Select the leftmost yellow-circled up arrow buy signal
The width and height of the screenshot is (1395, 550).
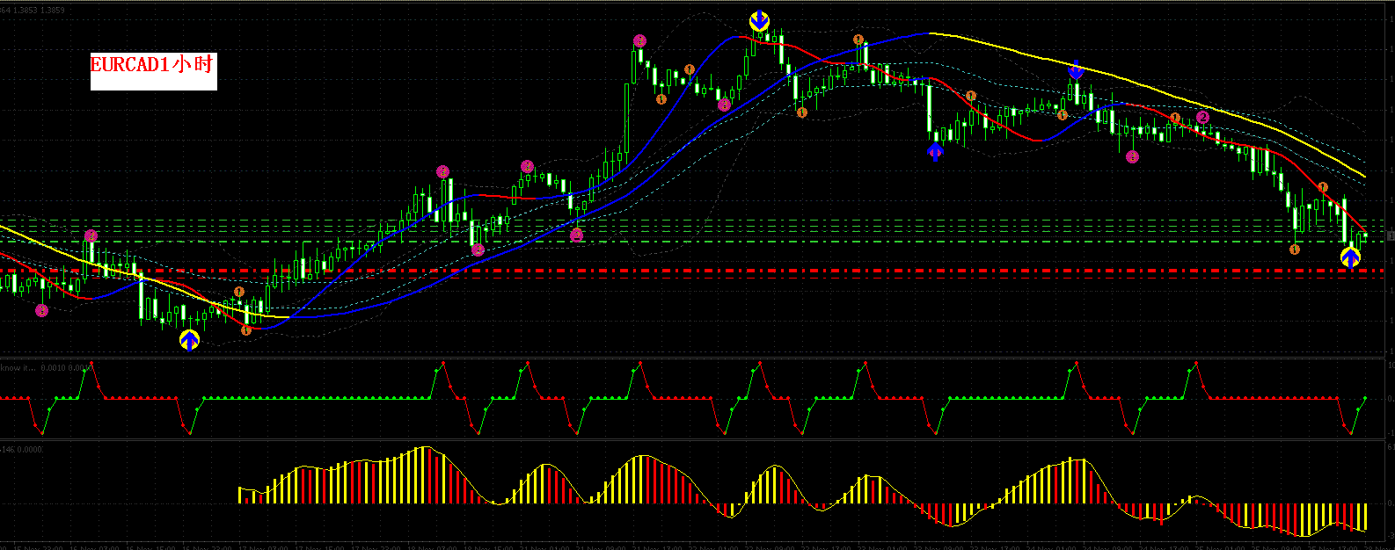coord(189,340)
